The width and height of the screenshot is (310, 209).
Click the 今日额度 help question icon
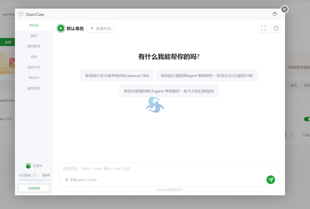34,175
